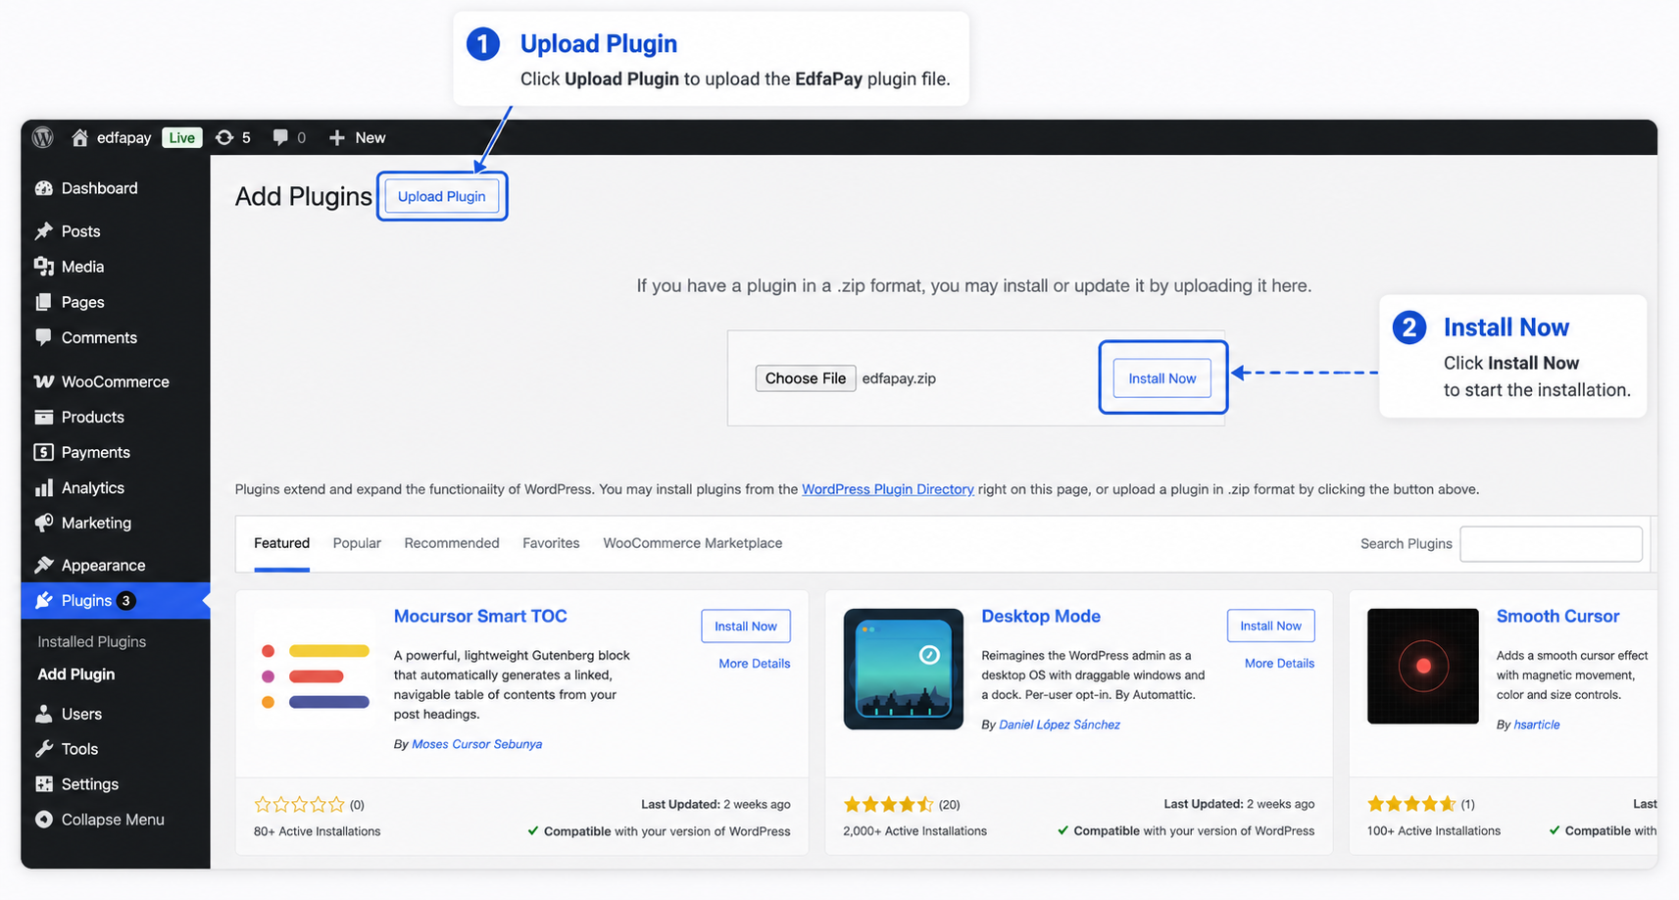Viewport: 1679px width, 900px height.
Task: Open Installed Plugins submenu
Action: [x=91, y=641]
